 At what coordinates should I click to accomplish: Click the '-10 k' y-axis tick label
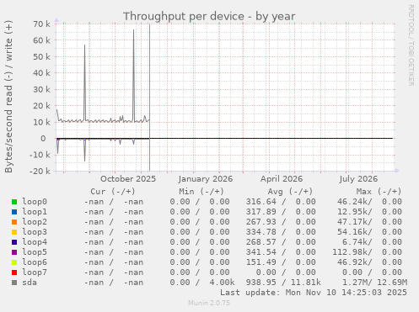pos(40,155)
